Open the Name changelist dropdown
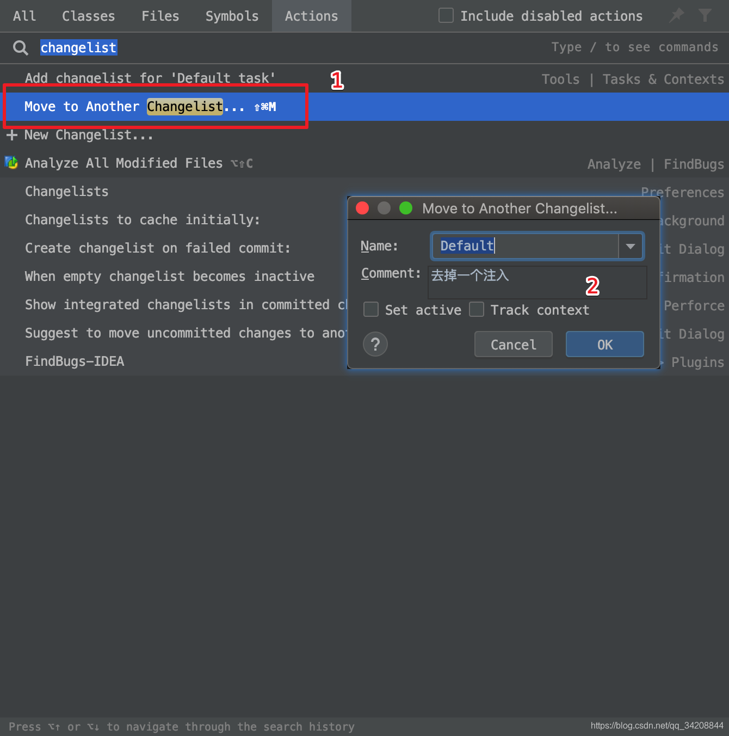Viewport: 729px width, 736px height. pyautogui.click(x=630, y=246)
